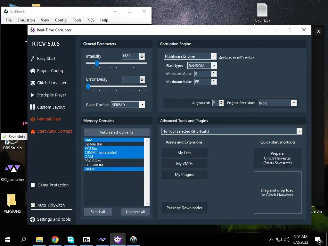
Task: Increase Intensity with up spinner
Action: 142,55
